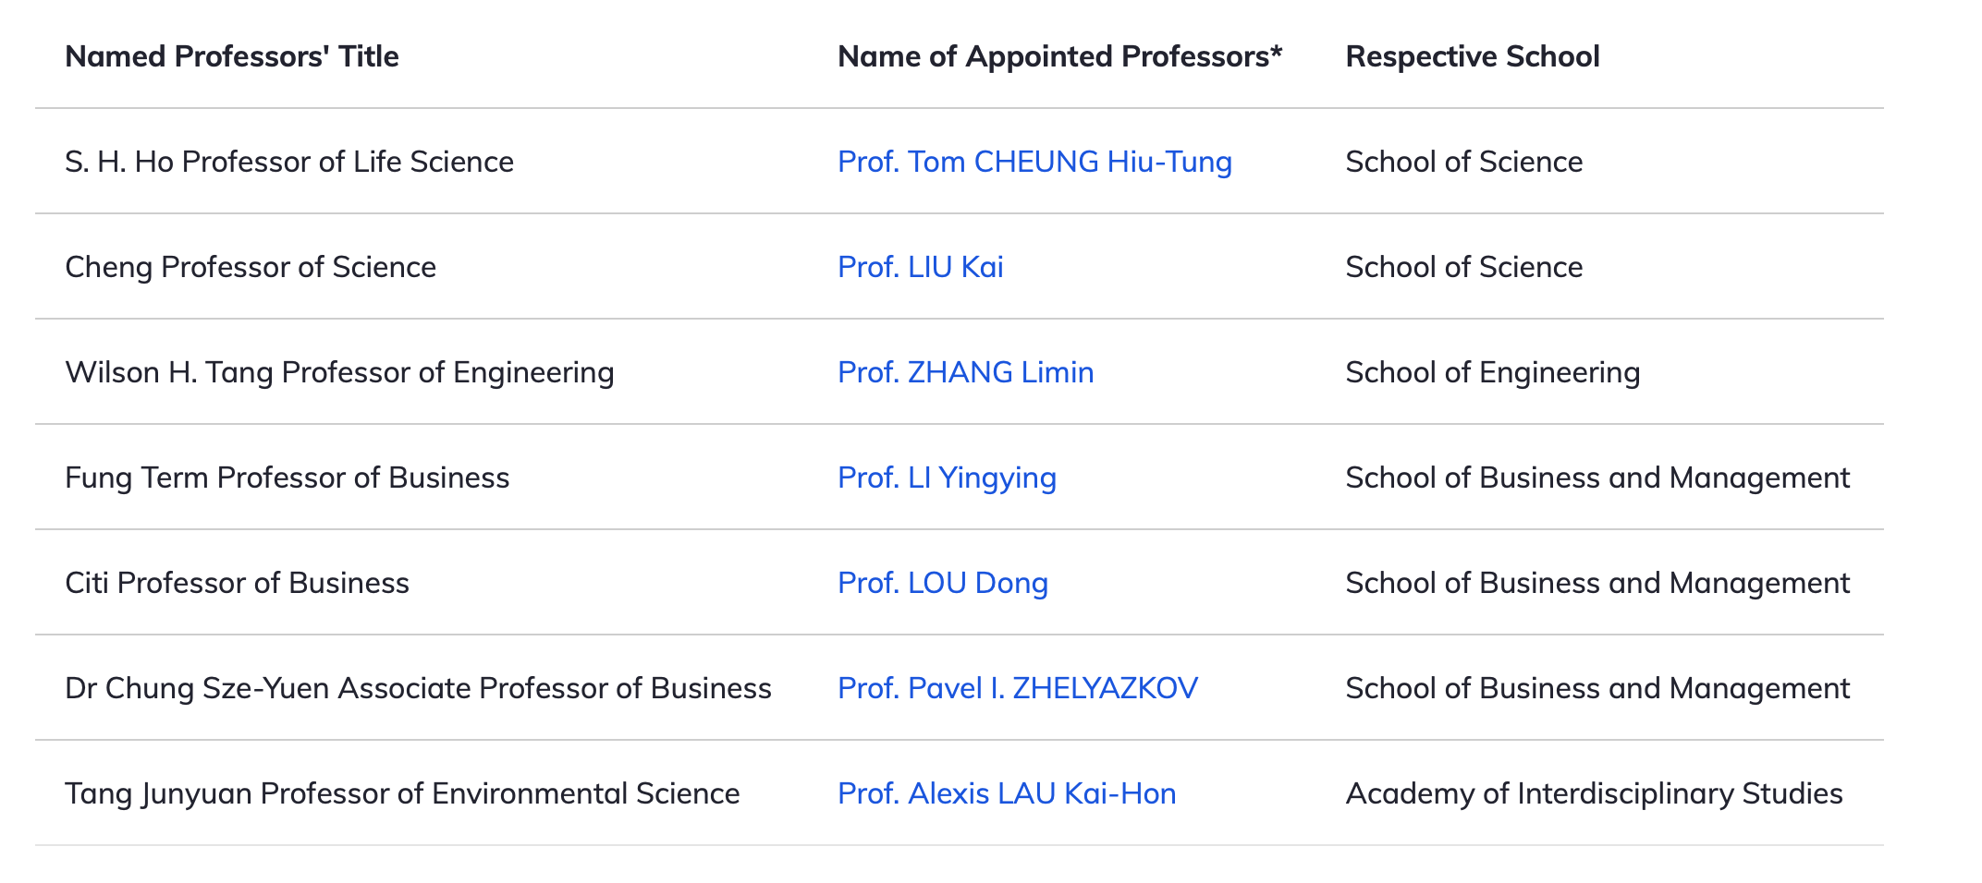Click "School of Science" in the Cheng Professor row
1982x883 pixels.
pos(1463,267)
